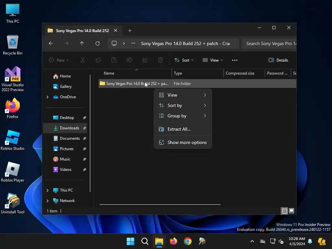Open the See more ellipsis in toolbar
This screenshot has width=332, height=249.
point(235,60)
